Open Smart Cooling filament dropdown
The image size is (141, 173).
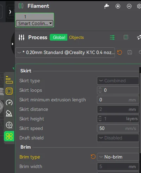pos(35,23)
